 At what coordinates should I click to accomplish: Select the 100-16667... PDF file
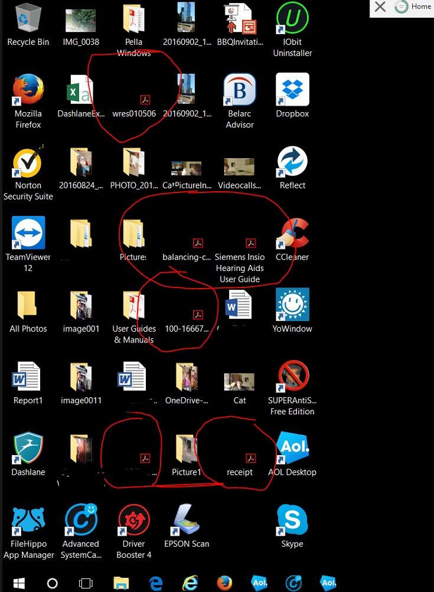198,315
